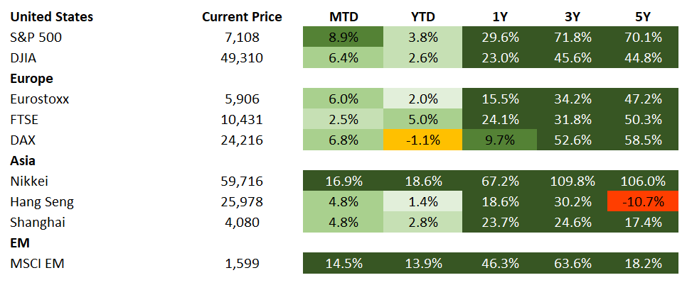This screenshot has width=687, height=285.
Task: Select the Europe section heading
Action: (32, 78)
